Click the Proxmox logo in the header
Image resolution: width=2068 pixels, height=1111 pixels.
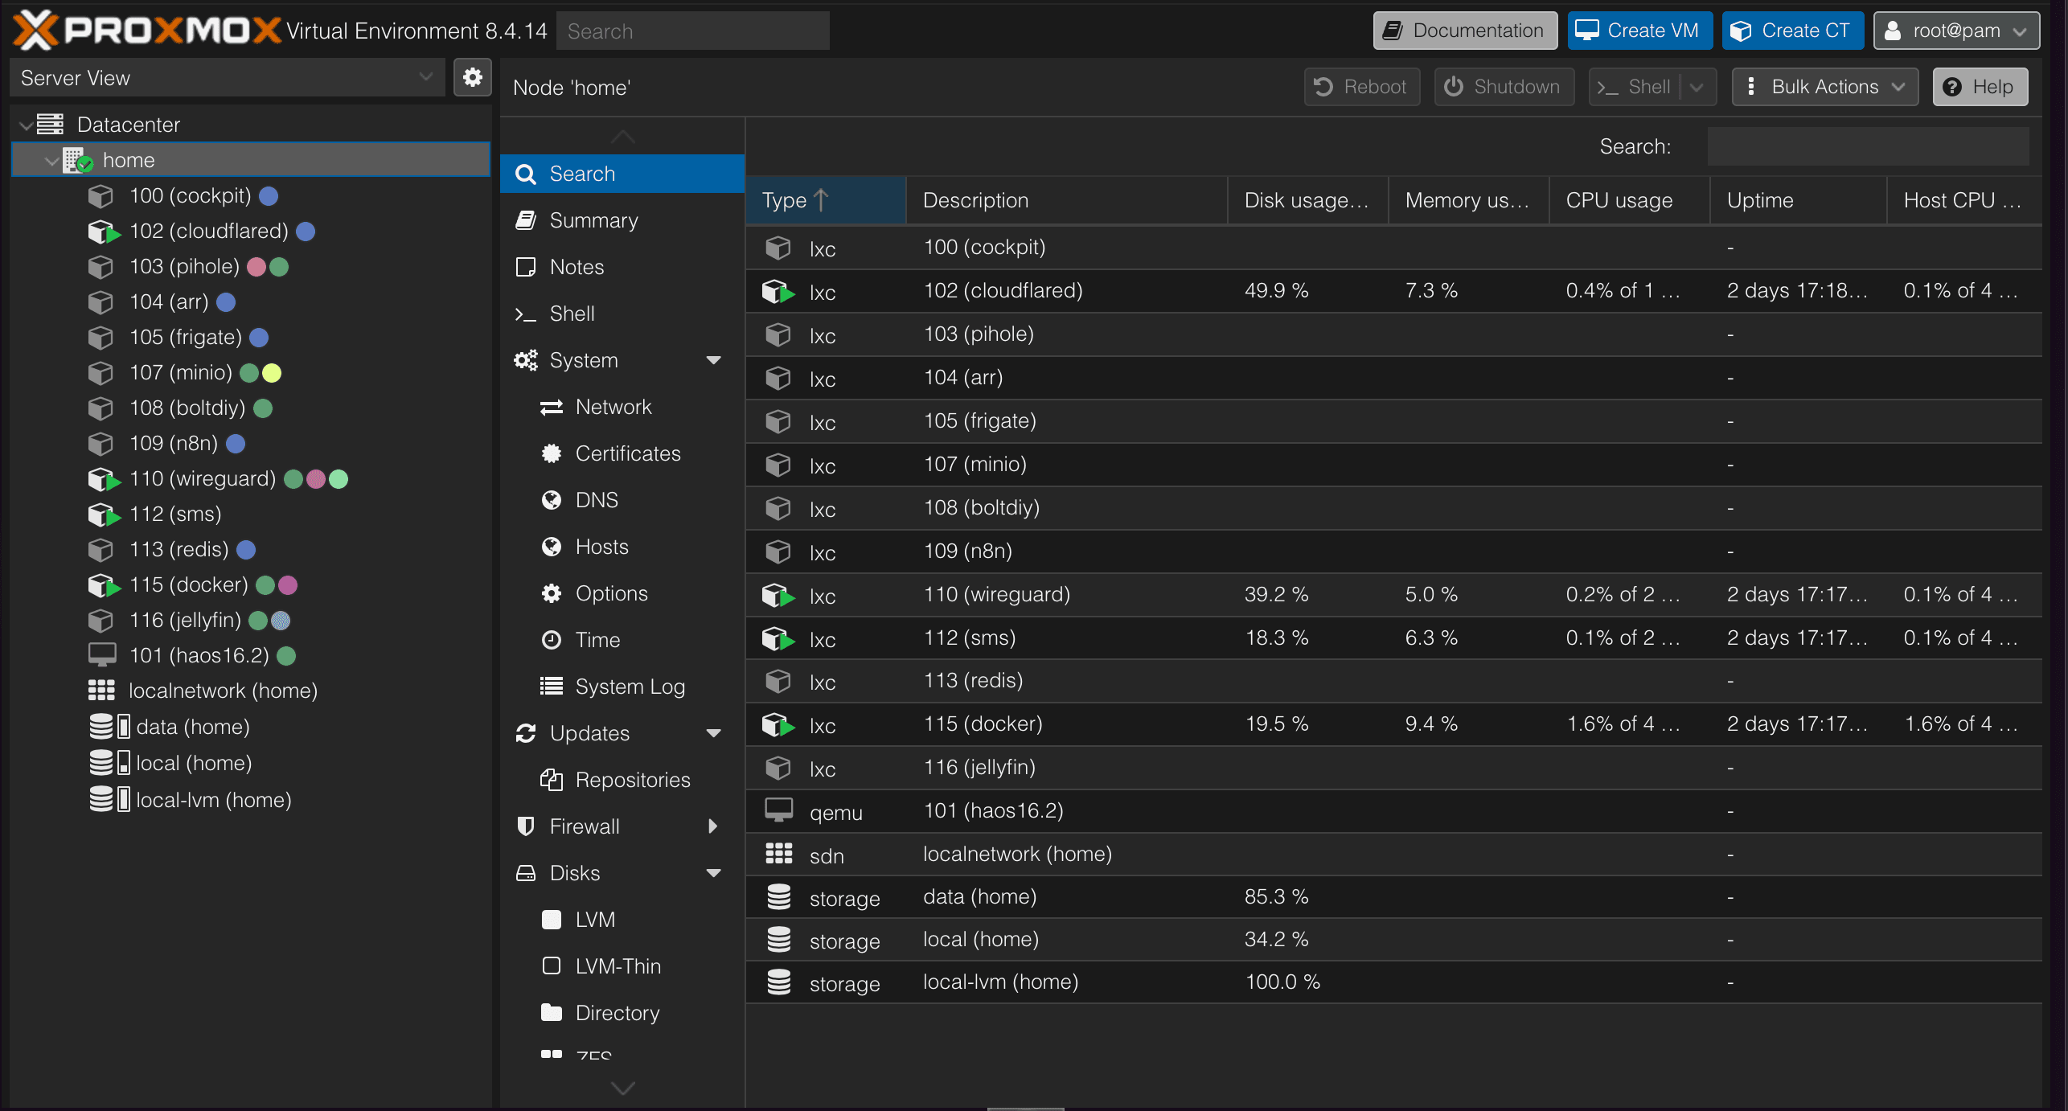tap(147, 31)
